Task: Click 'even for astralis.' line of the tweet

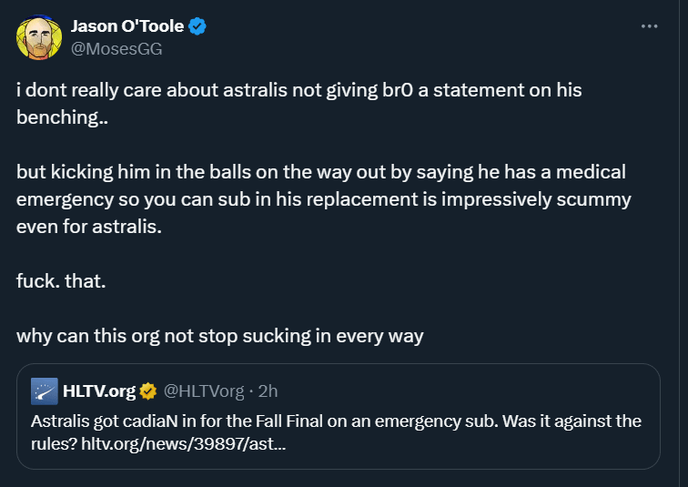Action: 89,227
